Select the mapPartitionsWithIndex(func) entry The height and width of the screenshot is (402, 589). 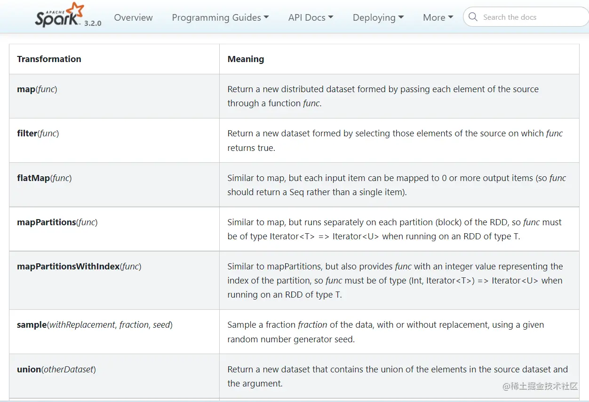[x=79, y=266]
